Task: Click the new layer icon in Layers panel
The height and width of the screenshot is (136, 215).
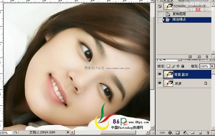Action: pyautogui.click(x=200, y=132)
